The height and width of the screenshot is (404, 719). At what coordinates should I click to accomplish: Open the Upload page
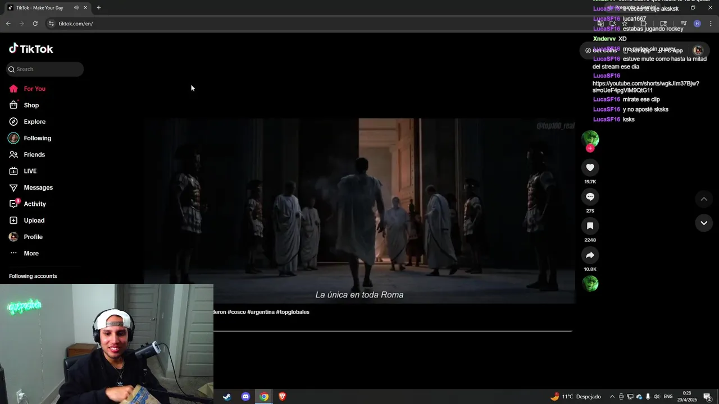(26, 221)
